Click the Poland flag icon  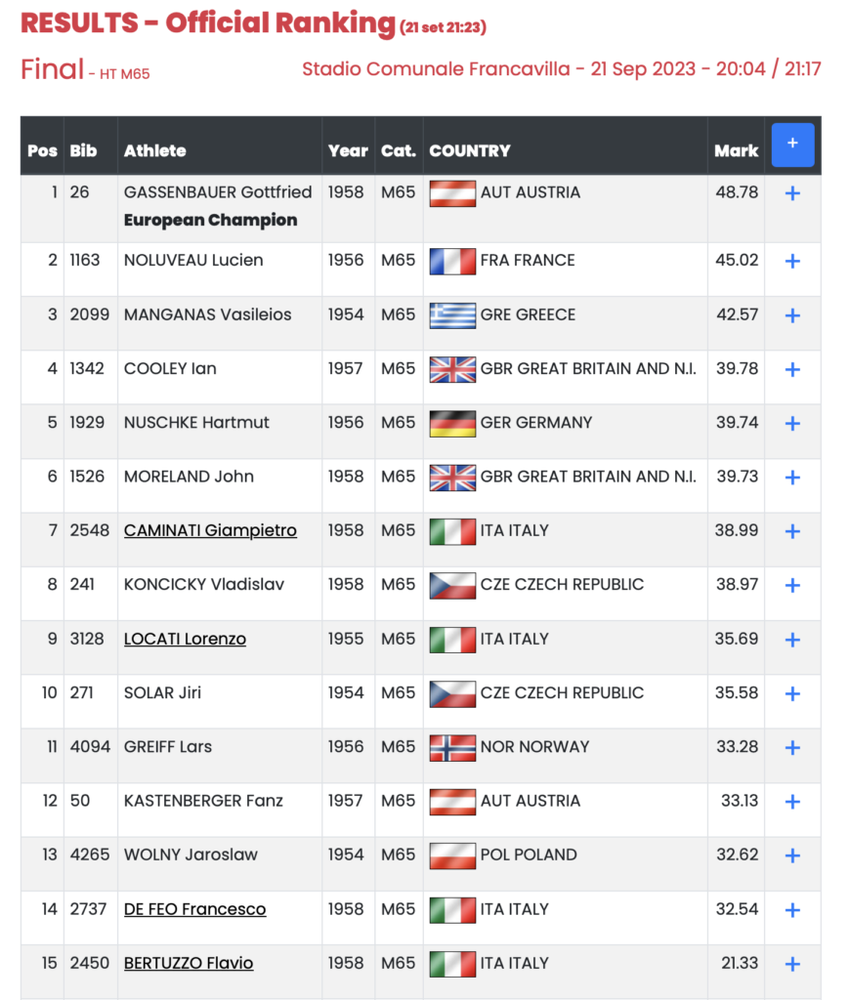coord(452,855)
